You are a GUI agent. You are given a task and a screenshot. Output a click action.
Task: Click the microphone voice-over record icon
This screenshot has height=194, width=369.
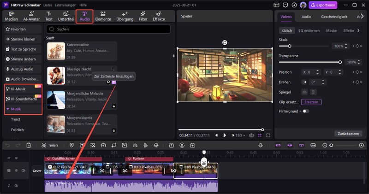pos(261,145)
